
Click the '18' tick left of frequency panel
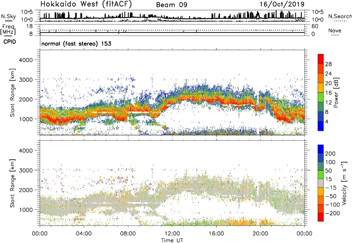[x=29, y=26]
